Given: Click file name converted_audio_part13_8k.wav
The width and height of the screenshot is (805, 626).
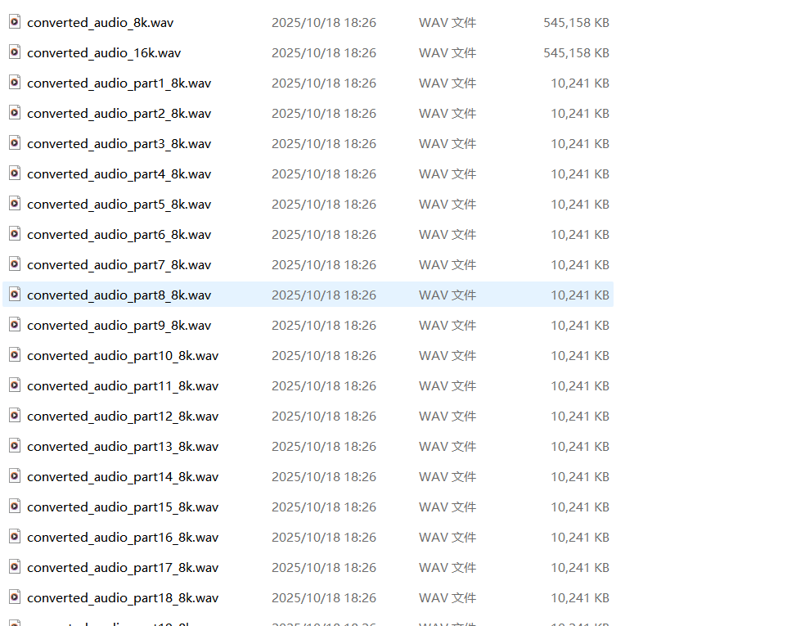Looking at the screenshot, I should pos(123,447).
